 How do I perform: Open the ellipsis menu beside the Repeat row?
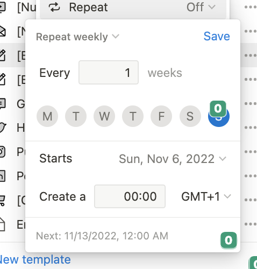click(x=251, y=7)
